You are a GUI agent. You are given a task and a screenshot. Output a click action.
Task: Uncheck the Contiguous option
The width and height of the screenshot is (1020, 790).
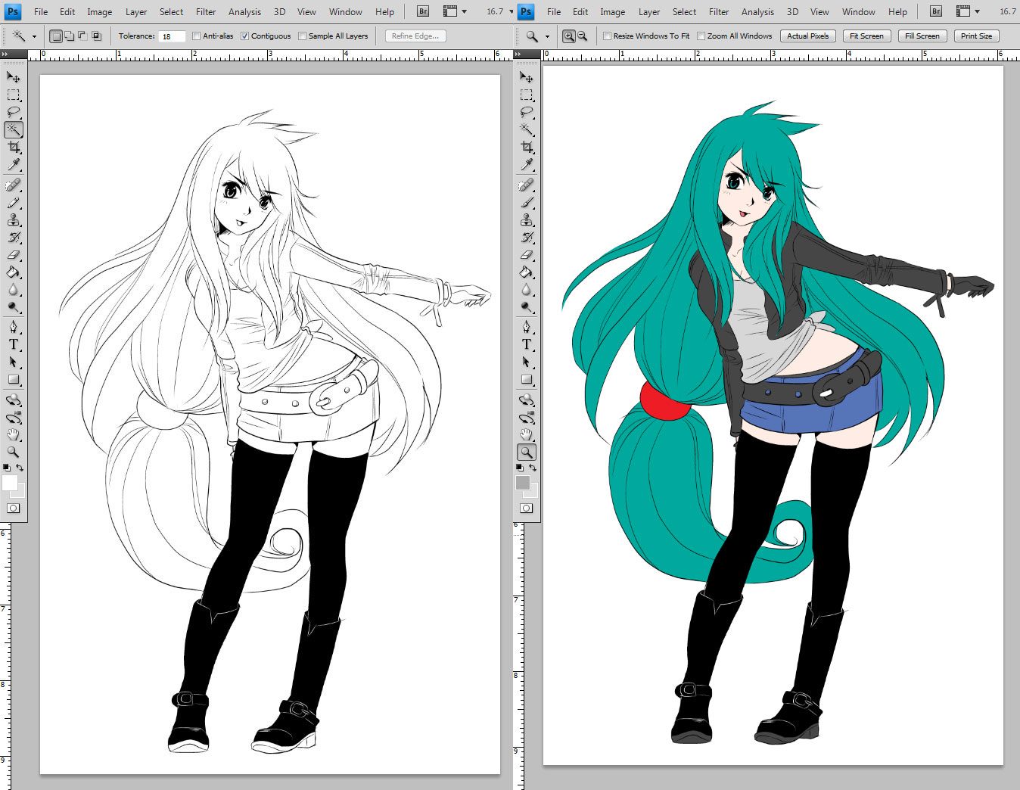tap(245, 36)
